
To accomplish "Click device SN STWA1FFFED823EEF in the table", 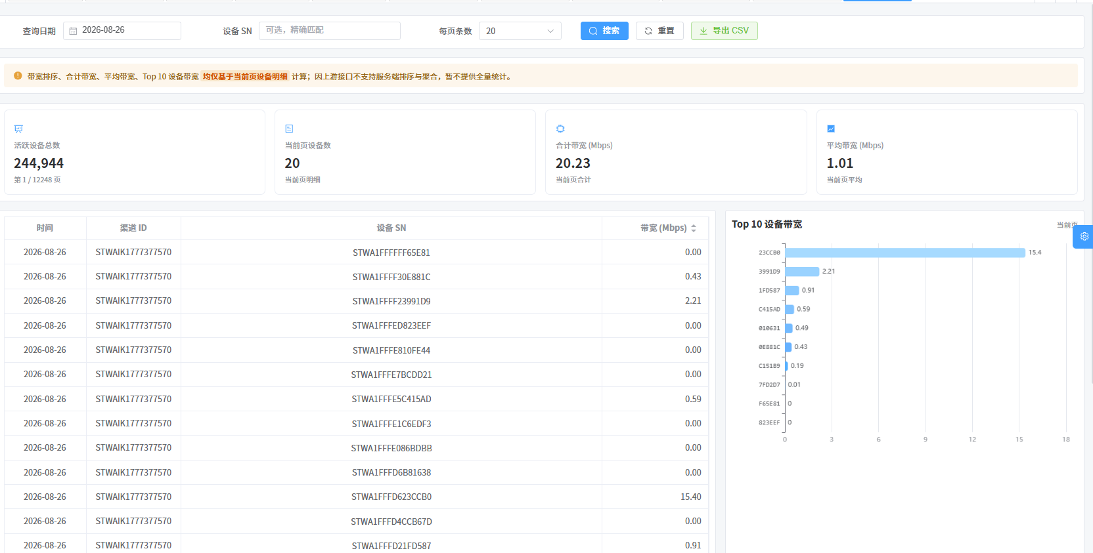I will pos(391,325).
